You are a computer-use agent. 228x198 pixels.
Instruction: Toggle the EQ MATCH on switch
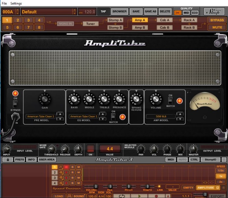(113, 117)
